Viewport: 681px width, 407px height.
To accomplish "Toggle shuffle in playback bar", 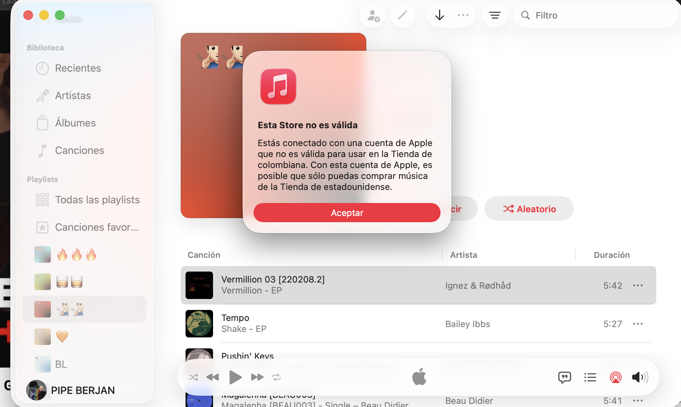I will click(193, 377).
